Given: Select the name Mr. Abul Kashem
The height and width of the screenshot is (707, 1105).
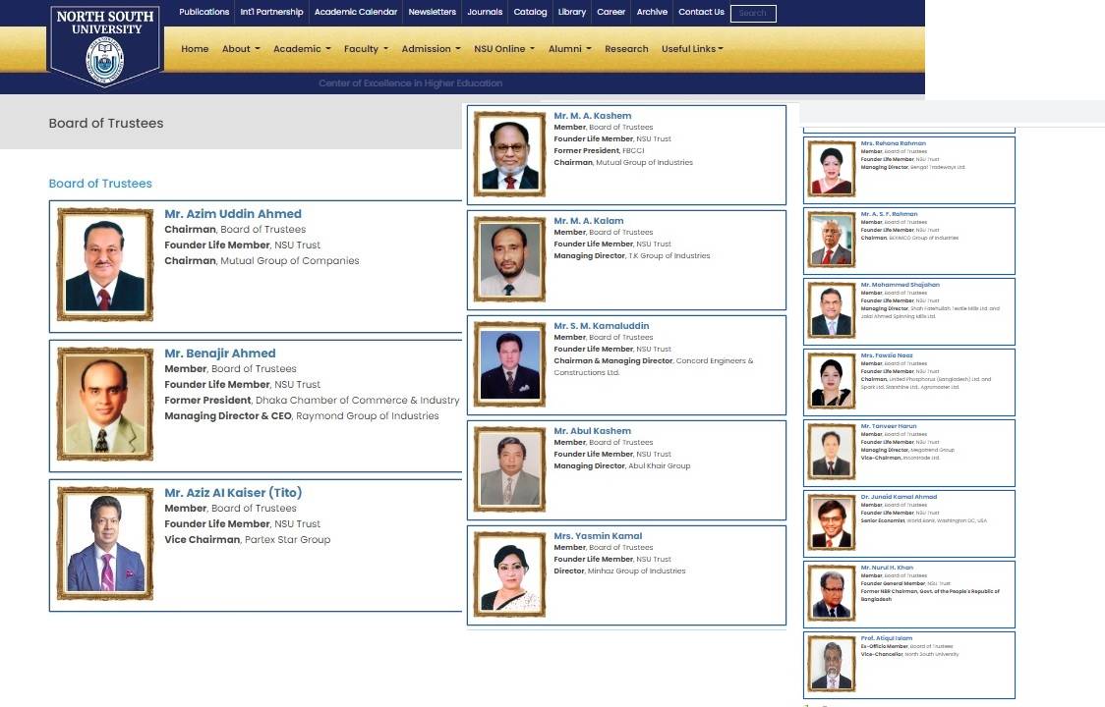Looking at the screenshot, I should click(592, 430).
